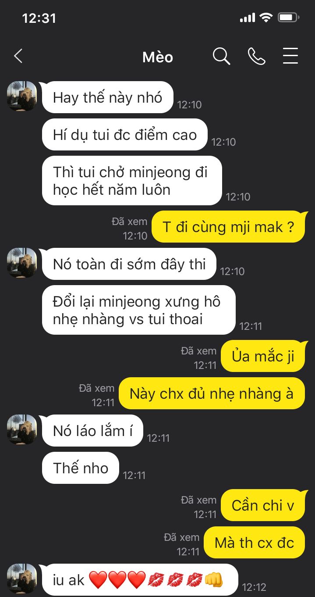Select the yellow bubble 'T đi cùng mji mak ?'
This screenshot has width=315, height=597.
click(228, 227)
